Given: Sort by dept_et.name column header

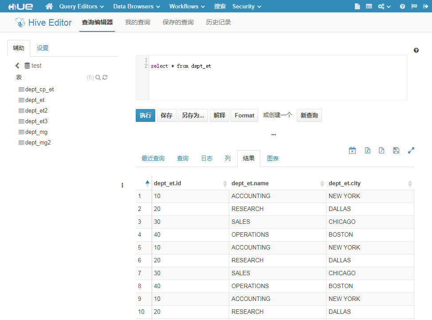Looking at the screenshot, I should point(250,183).
